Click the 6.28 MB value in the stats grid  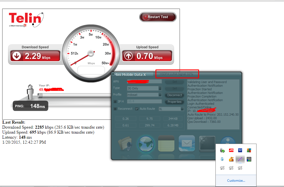tap(173, 125)
